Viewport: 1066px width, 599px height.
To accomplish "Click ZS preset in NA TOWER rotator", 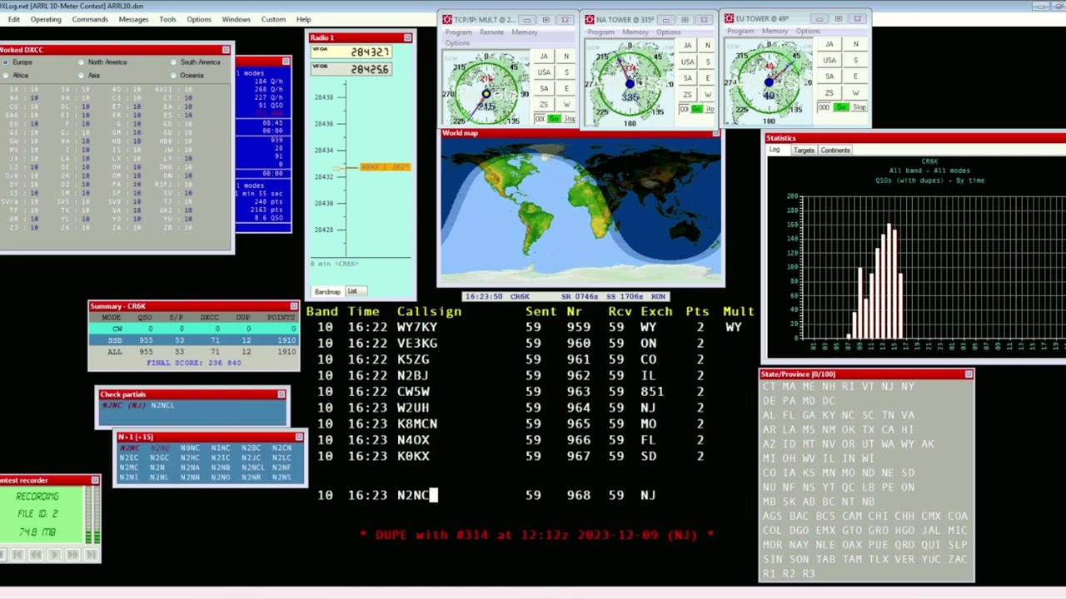I will (x=688, y=94).
